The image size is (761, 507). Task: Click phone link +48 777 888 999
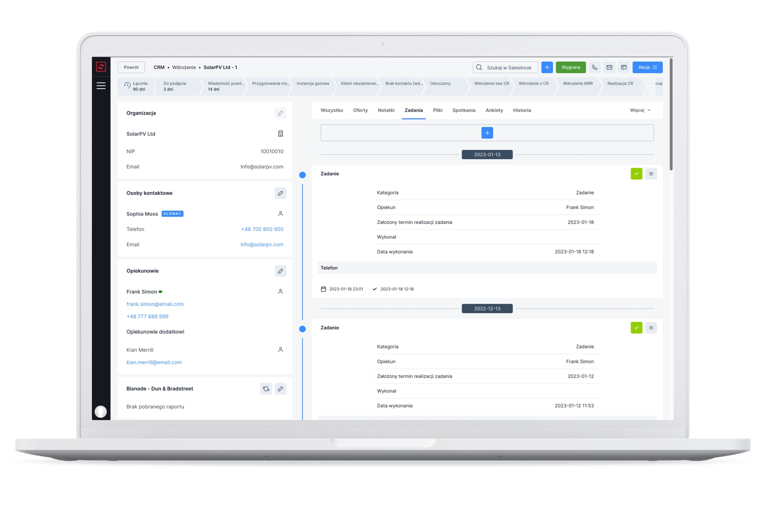point(147,316)
